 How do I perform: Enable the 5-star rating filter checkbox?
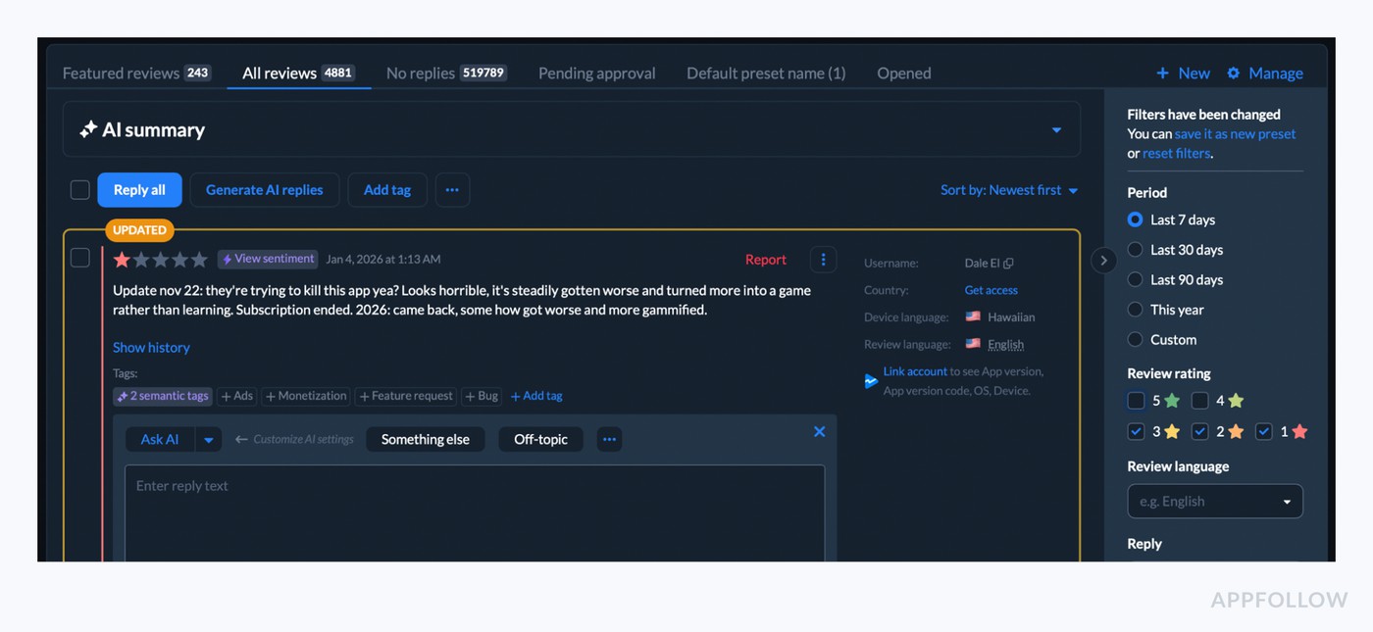click(1136, 401)
